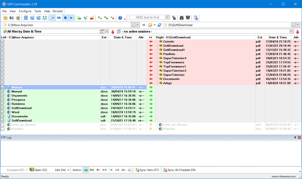Click the Sync. Item (F7) button

pyautogui.click(x=147, y=170)
